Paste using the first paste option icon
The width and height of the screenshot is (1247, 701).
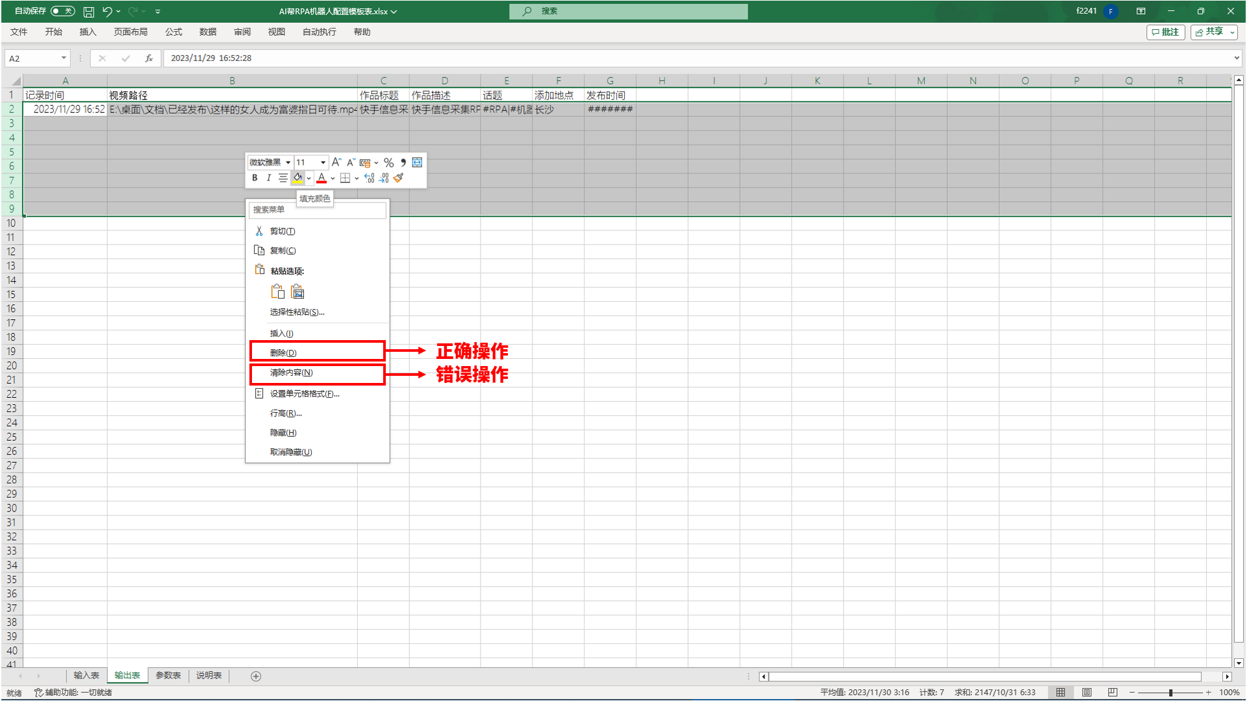278,291
